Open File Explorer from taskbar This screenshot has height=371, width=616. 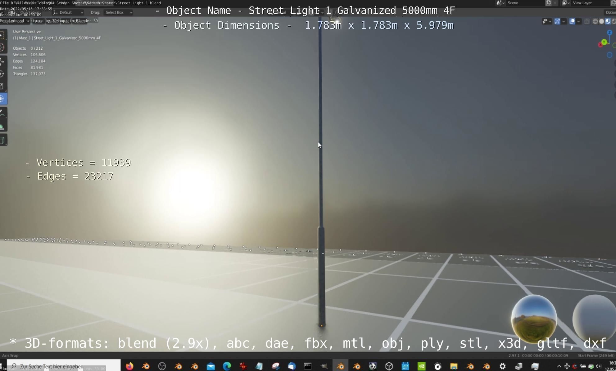pos(454,366)
